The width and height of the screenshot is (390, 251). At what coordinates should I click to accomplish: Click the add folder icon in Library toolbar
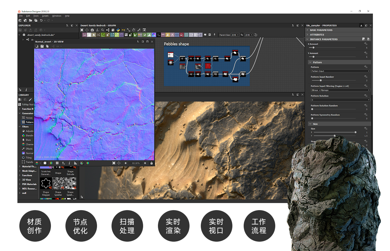pos(20,100)
